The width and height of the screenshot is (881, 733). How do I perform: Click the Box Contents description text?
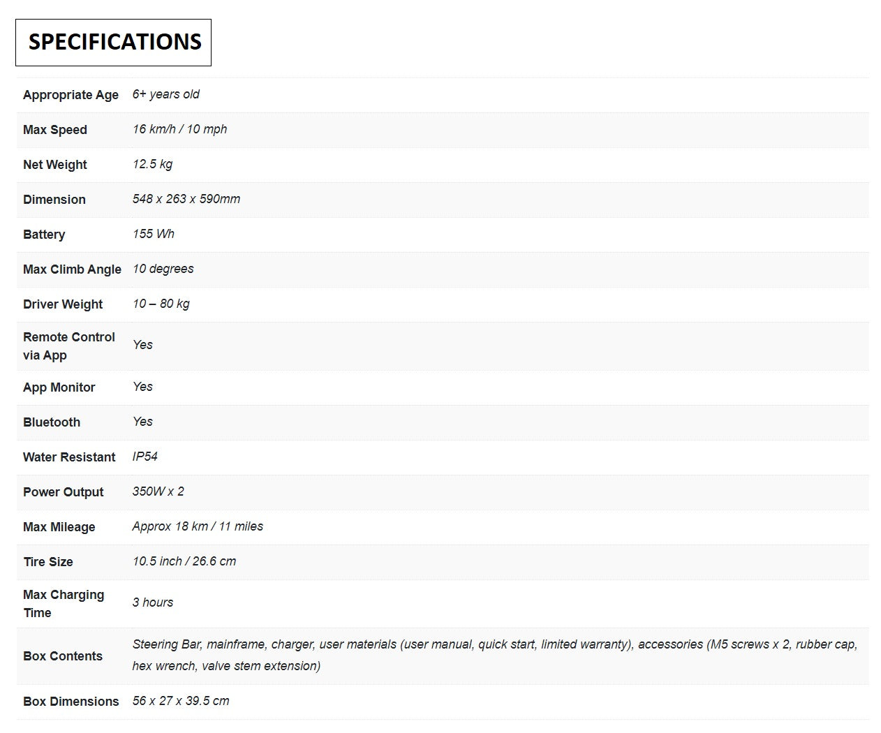click(495, 655)
